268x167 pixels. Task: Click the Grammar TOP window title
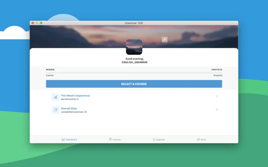click(134, 23)
